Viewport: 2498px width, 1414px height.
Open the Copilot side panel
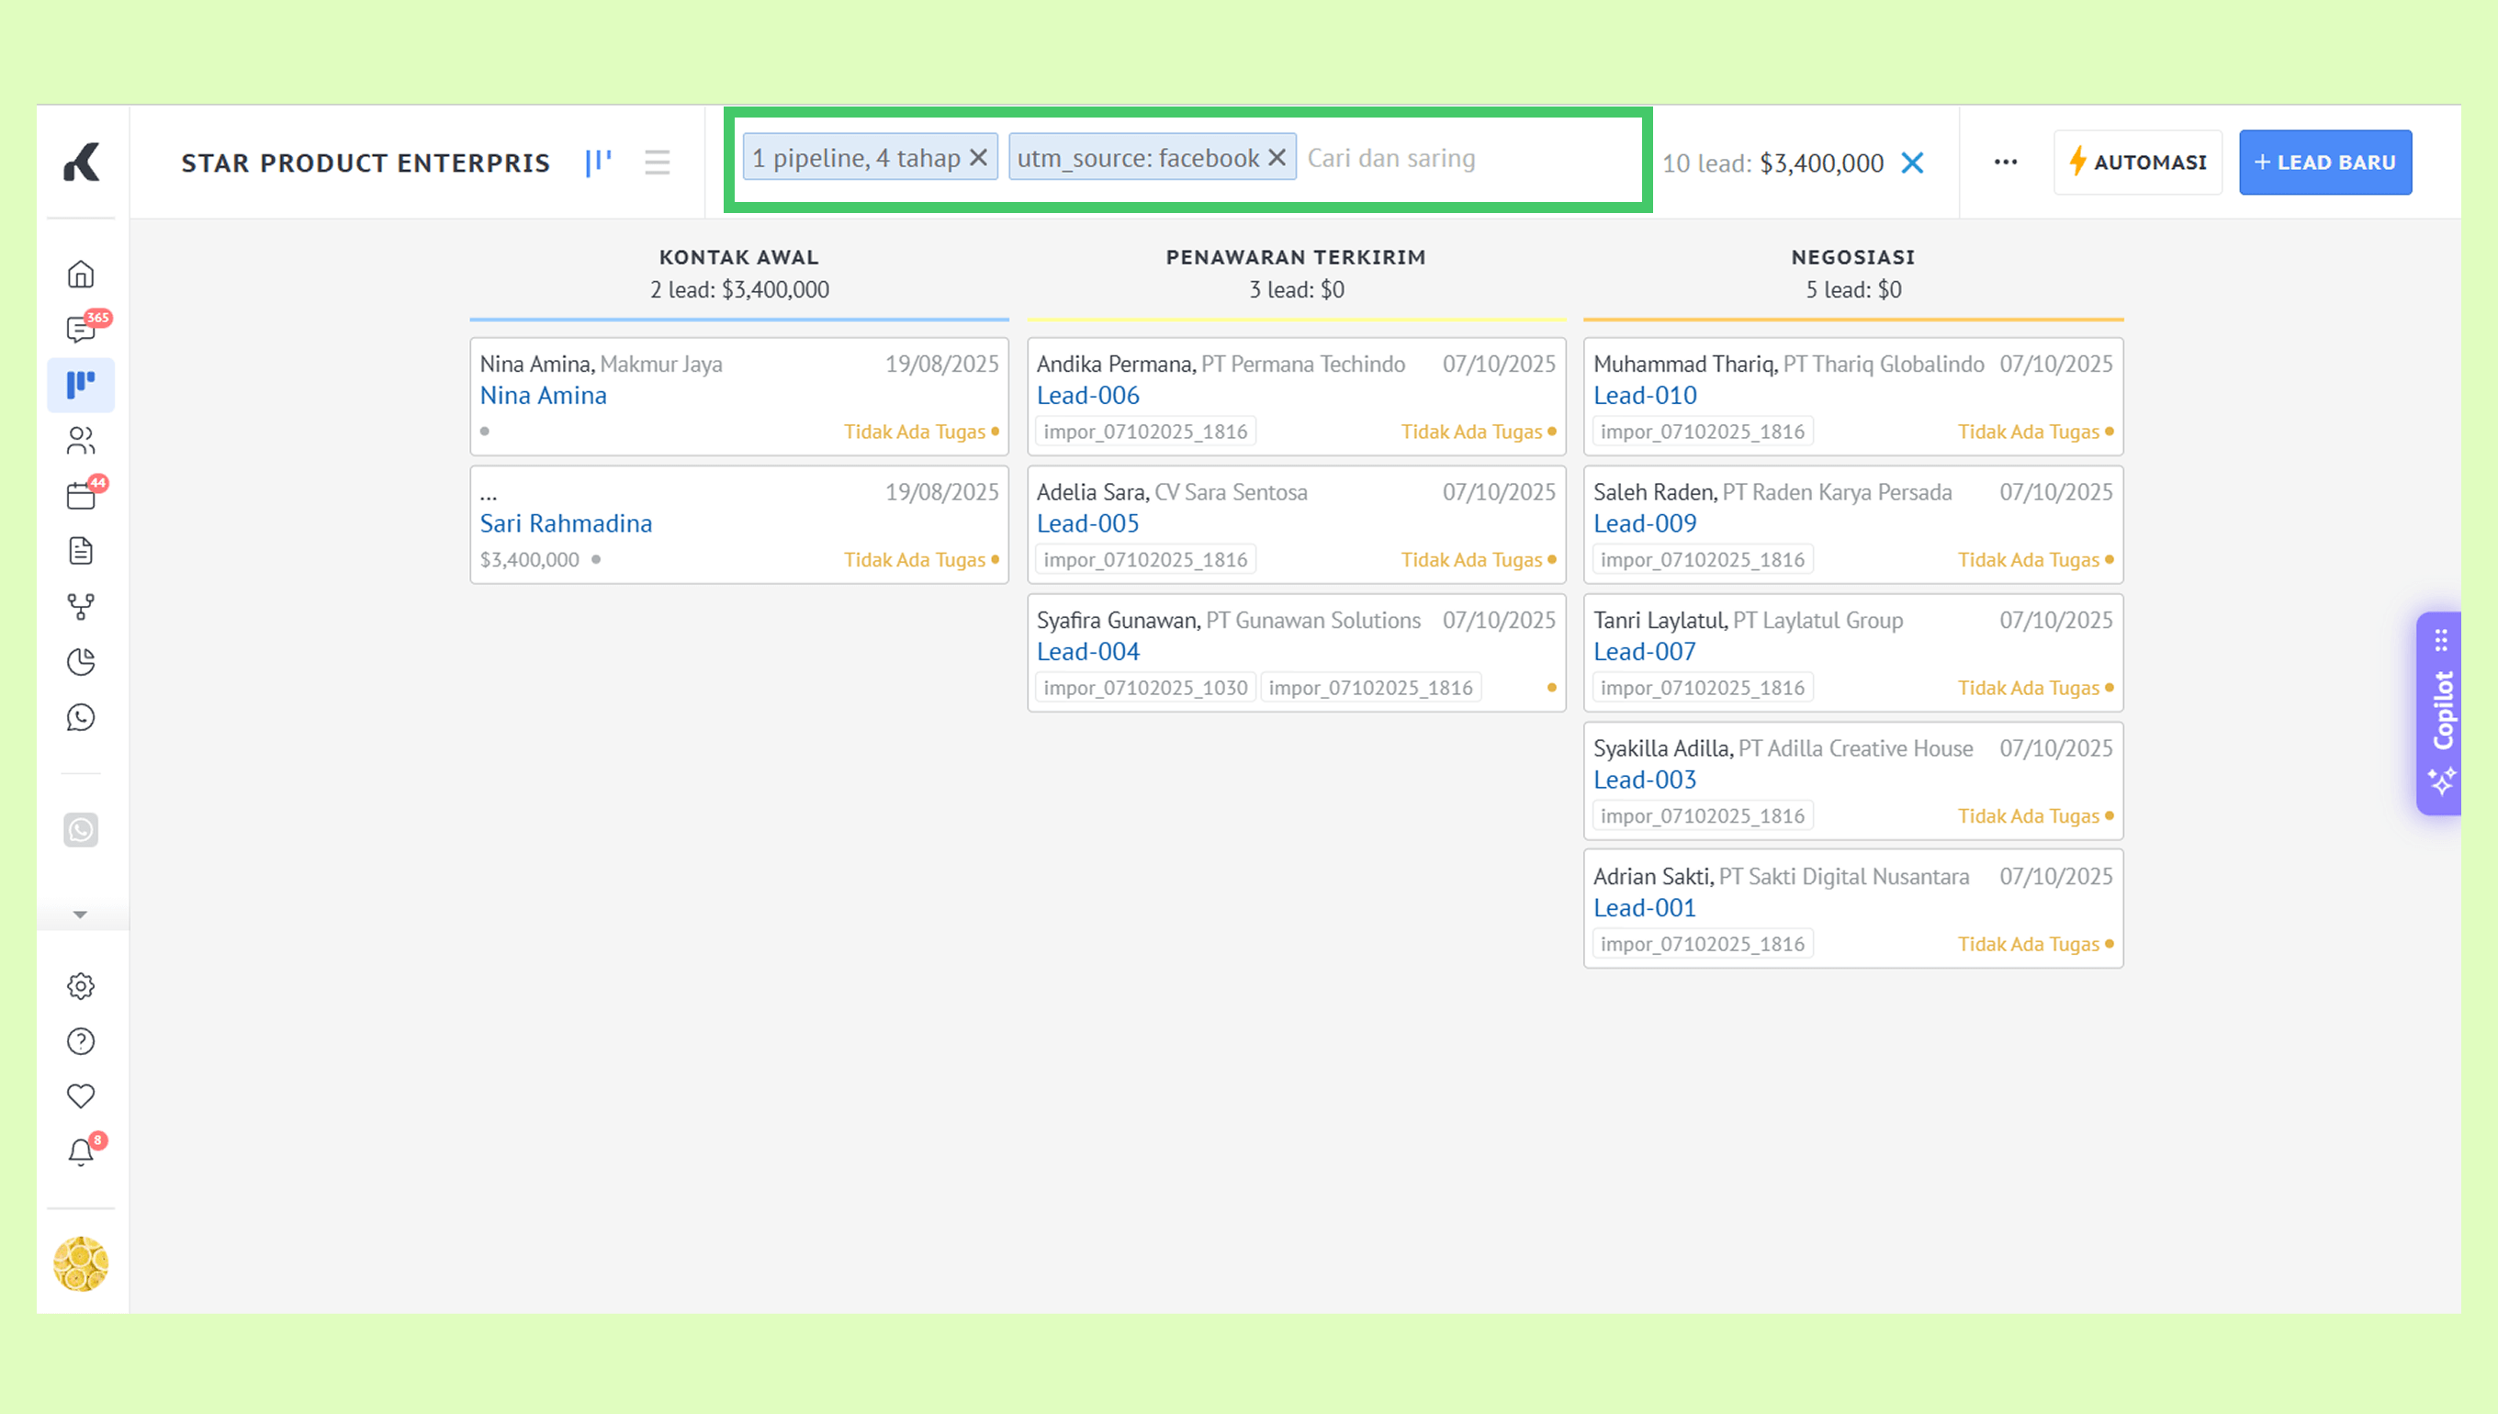2442,713
